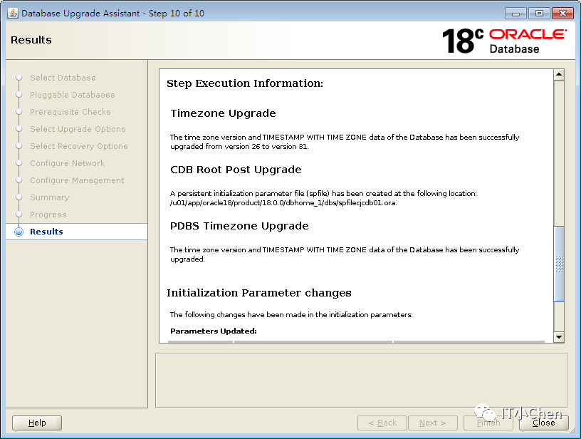Select the Prerequisite Checks step
This screenshot has width=581, height=439.
[70, 112]
